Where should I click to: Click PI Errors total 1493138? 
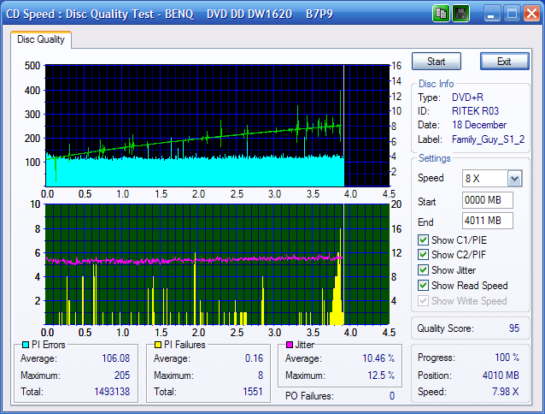[x=112, y=392]
